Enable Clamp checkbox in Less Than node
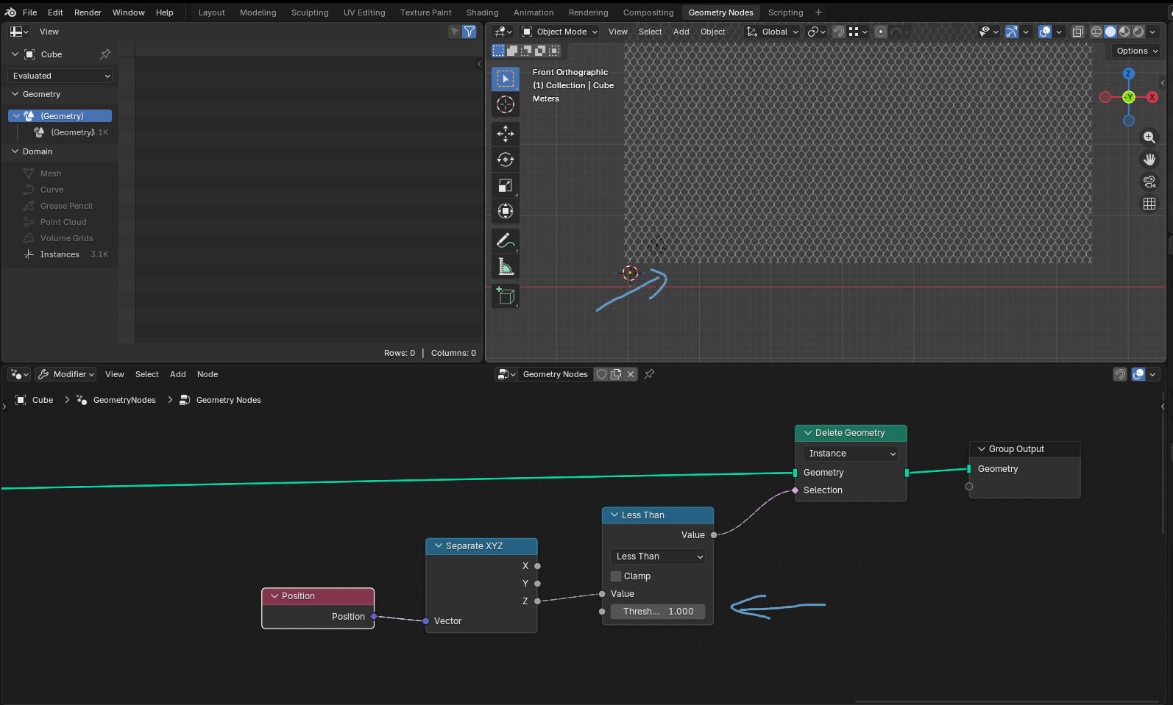1173x705 pixels. tap(616, 576)
